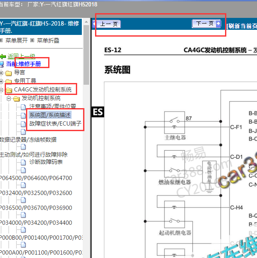Click 返回上一级 link
Screen dimensions: 257x258
(21, 56)
